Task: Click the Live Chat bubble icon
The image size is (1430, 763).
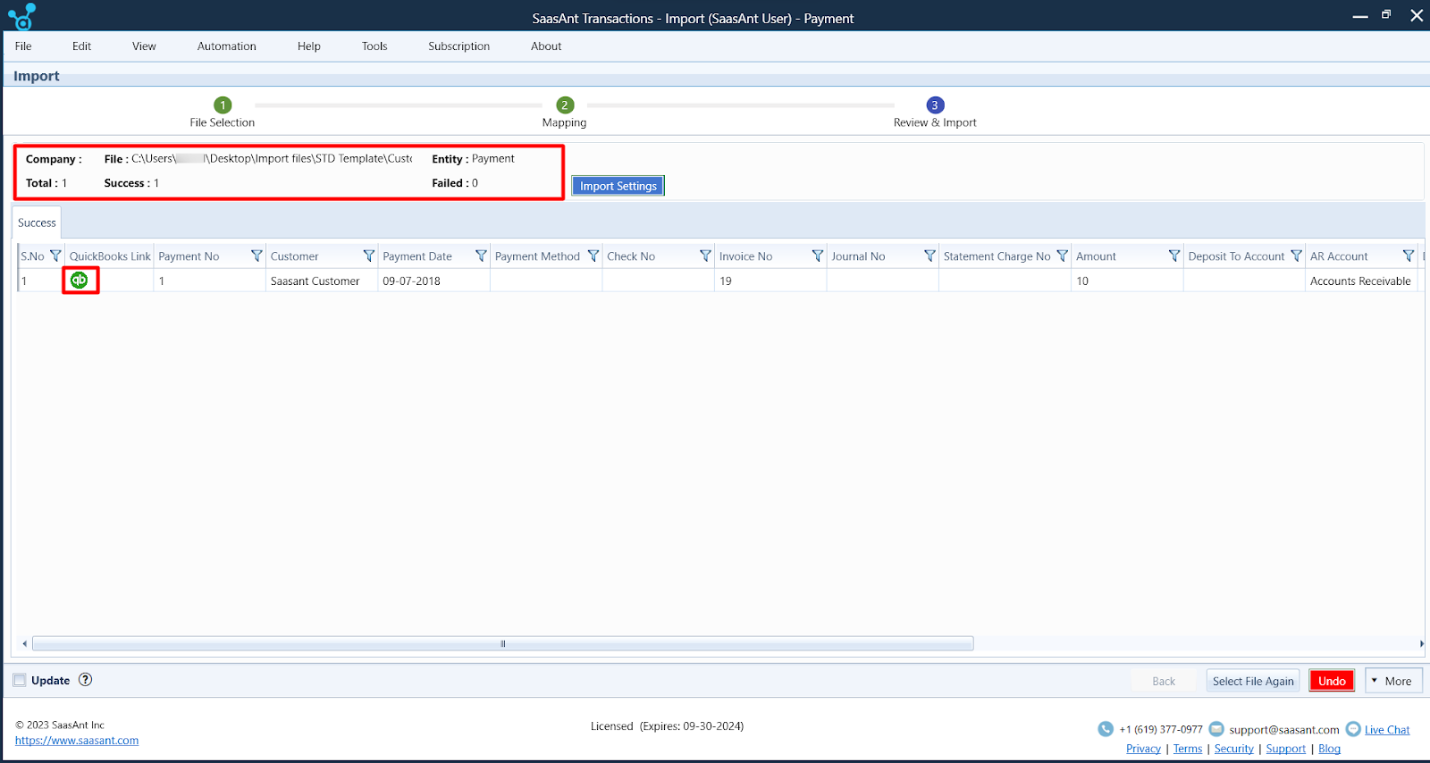Action: (1353, 729)
